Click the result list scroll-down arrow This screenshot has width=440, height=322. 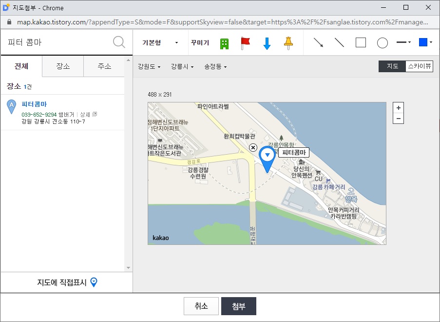[128, 268]
